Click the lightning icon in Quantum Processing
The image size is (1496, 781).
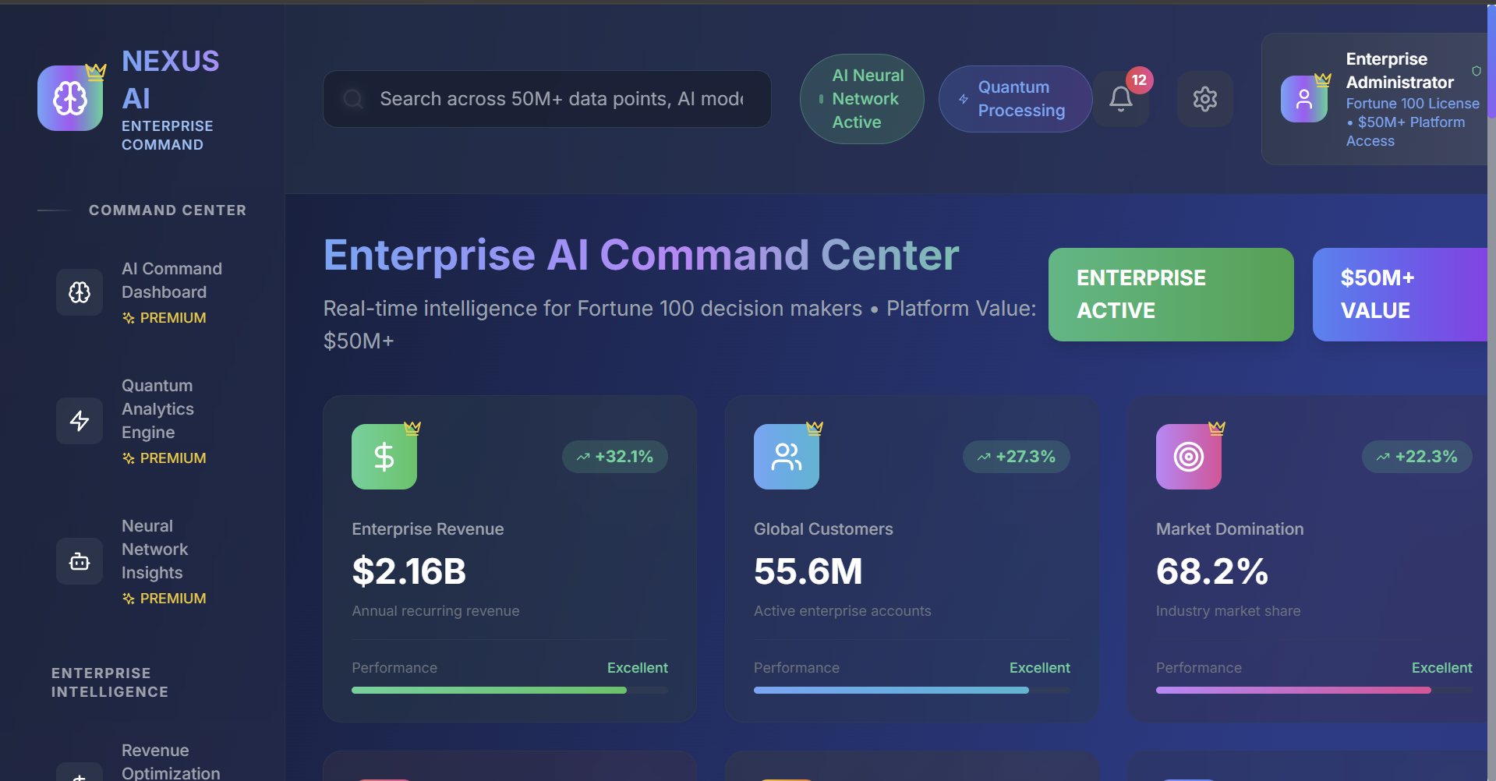[x=964, y=99]
